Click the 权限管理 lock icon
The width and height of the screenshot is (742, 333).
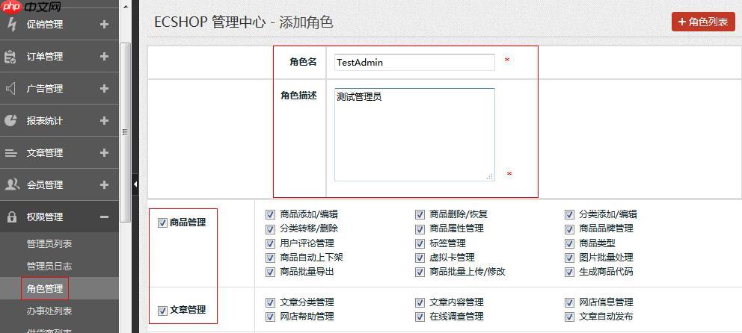10,217
